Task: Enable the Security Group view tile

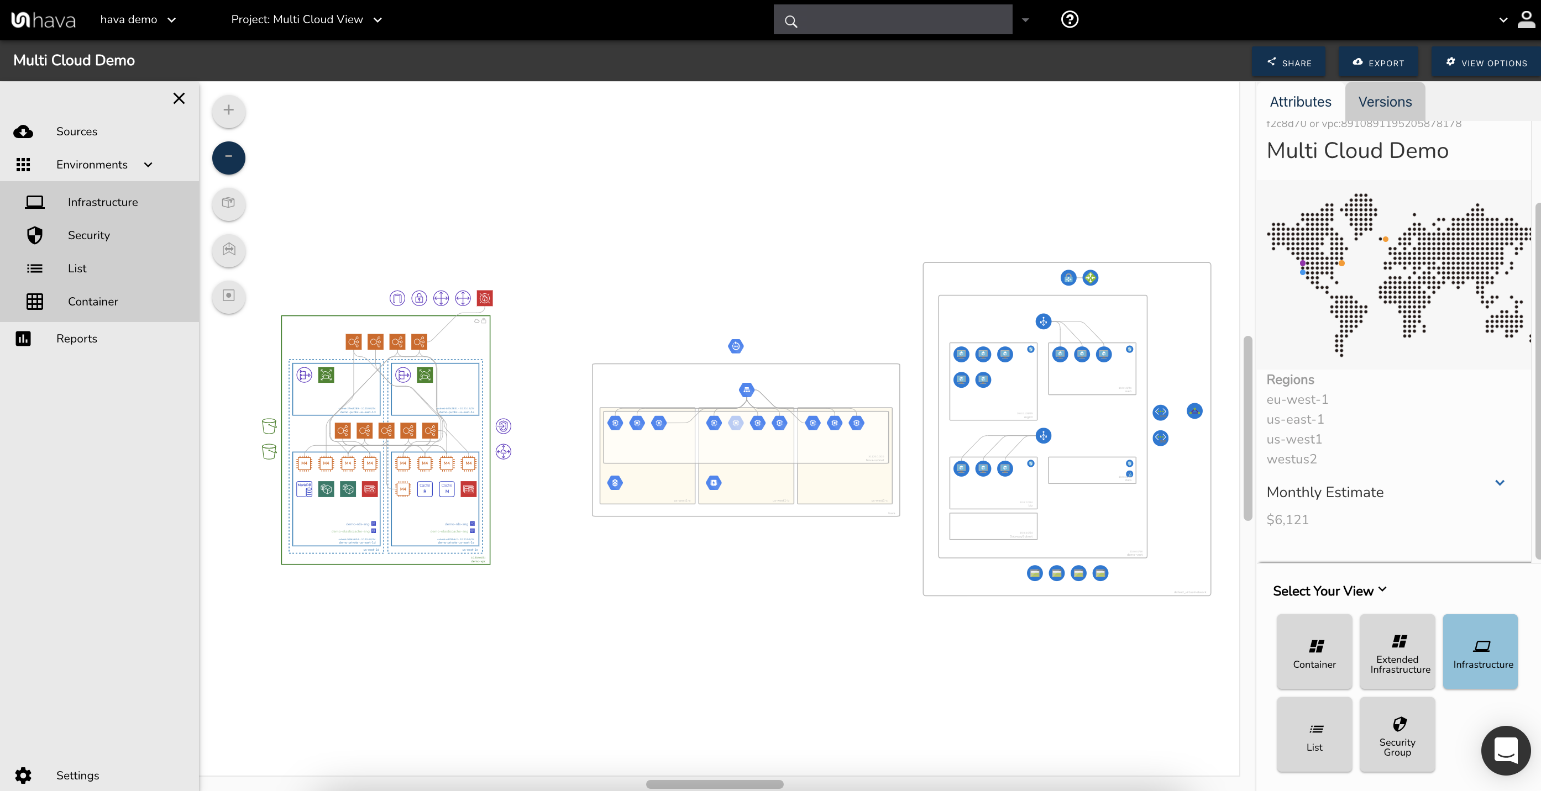Action: [x=1397, y=735]
